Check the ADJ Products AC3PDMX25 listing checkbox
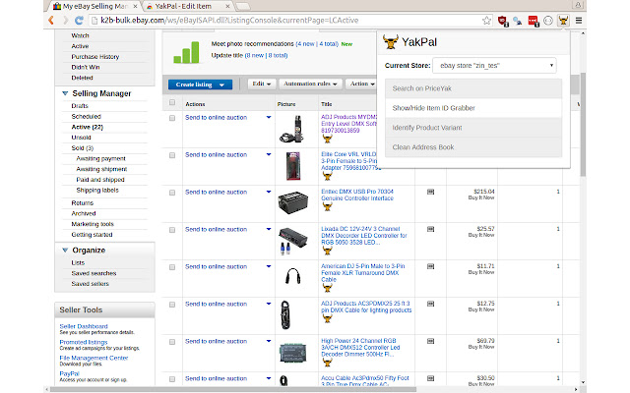 (x=172, y=305)
